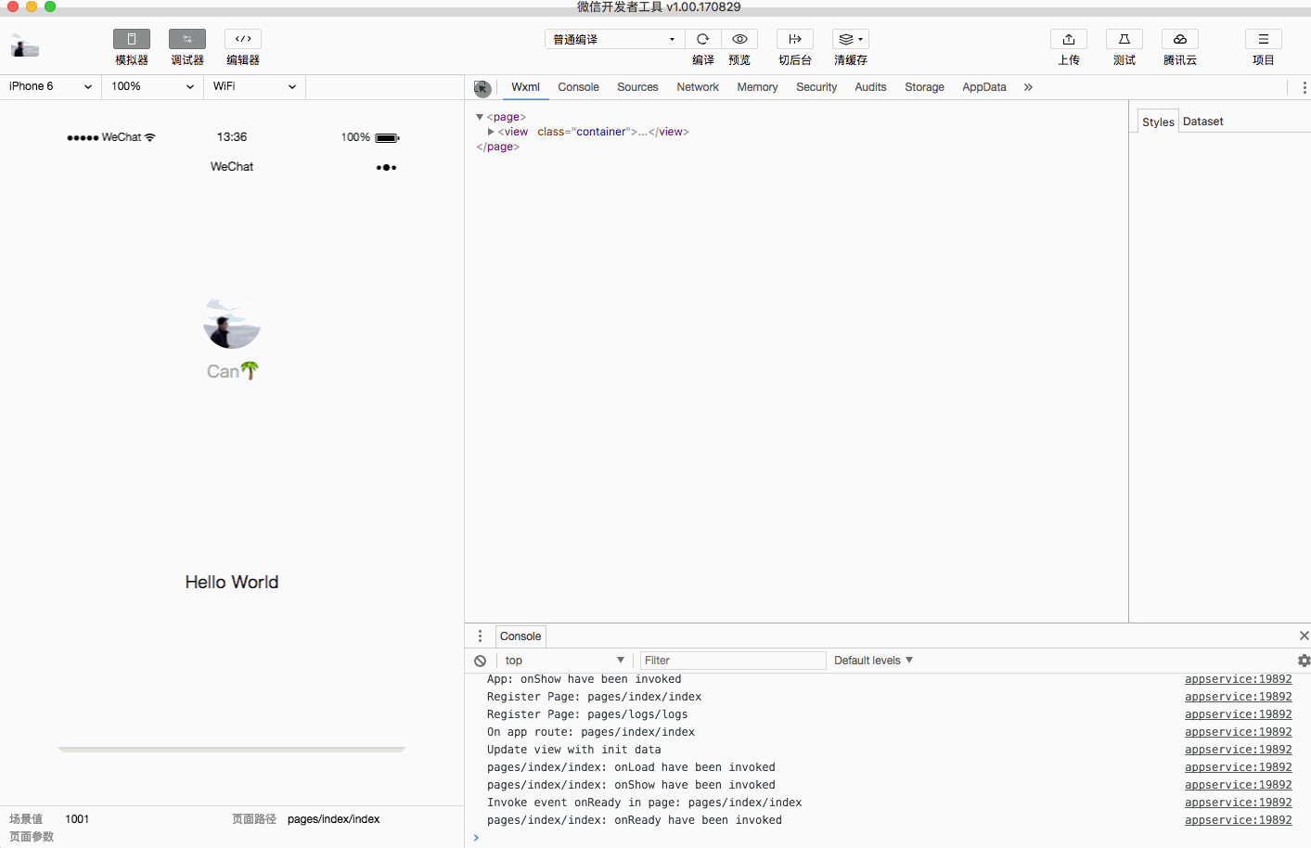1311x848 pixels.
Task: Select device model dropdown iPhone 6
Action: 51,86
